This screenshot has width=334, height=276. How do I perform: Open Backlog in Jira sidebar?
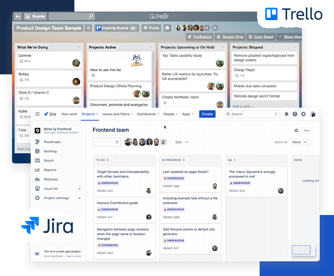(50, 151)
